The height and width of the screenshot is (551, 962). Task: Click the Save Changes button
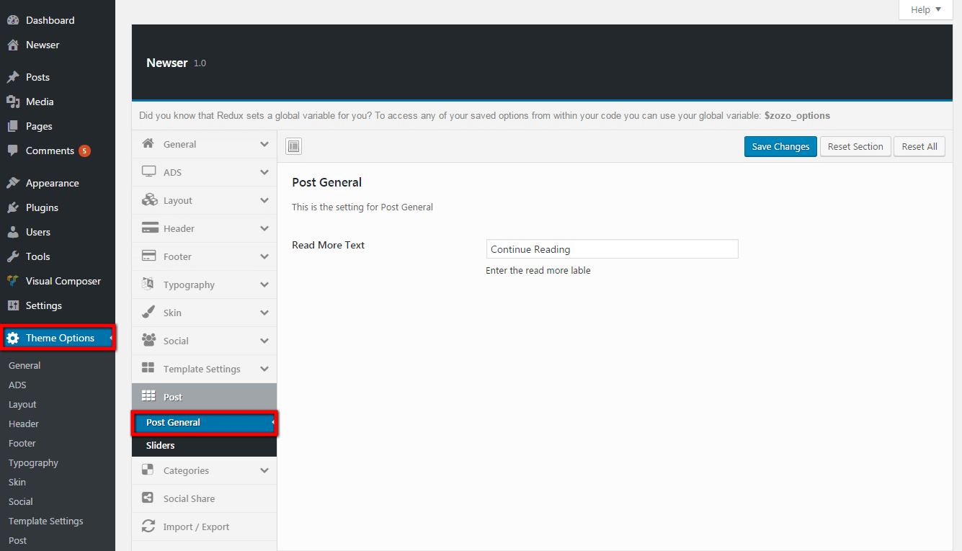click(x=780, y=147)
